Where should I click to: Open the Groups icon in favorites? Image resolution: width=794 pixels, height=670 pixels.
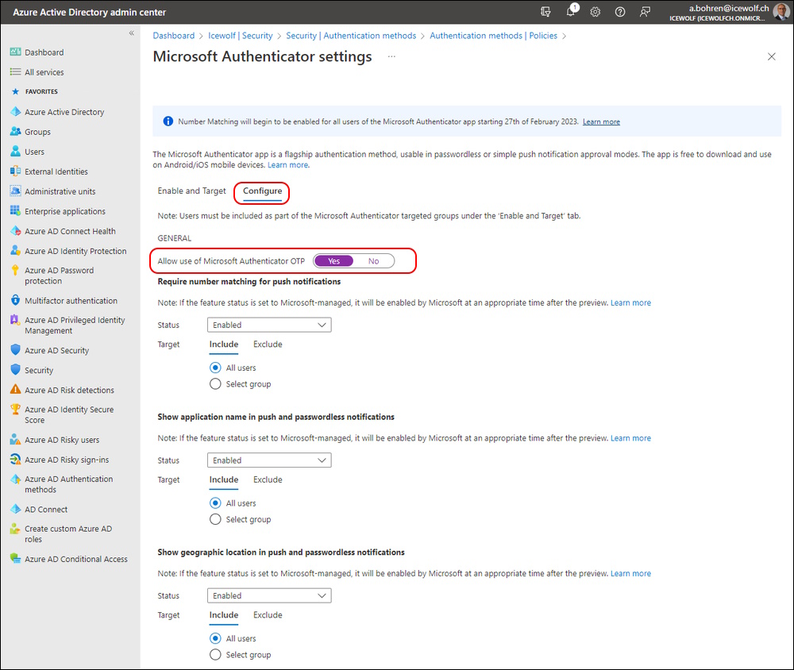click(16, 132)
